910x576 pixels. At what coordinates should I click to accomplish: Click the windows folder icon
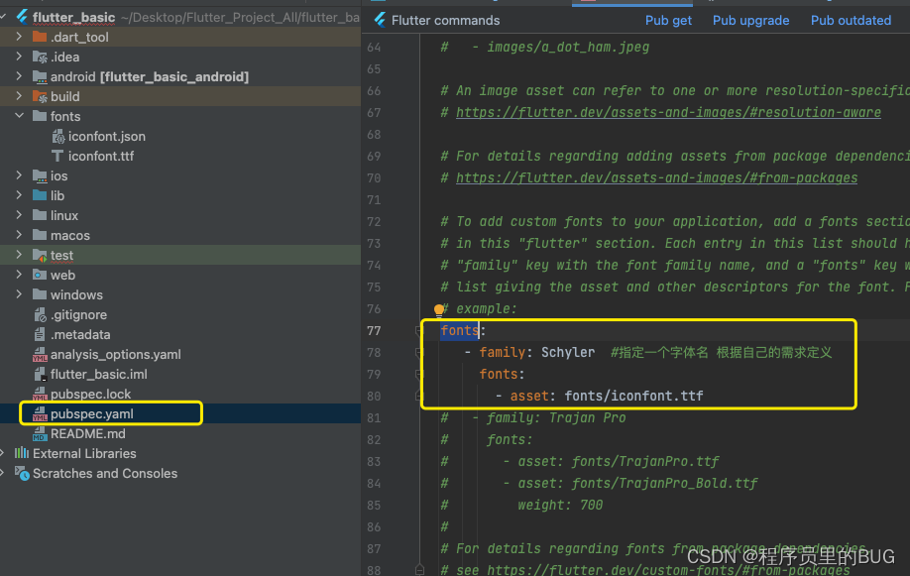[x=40, y=295]
